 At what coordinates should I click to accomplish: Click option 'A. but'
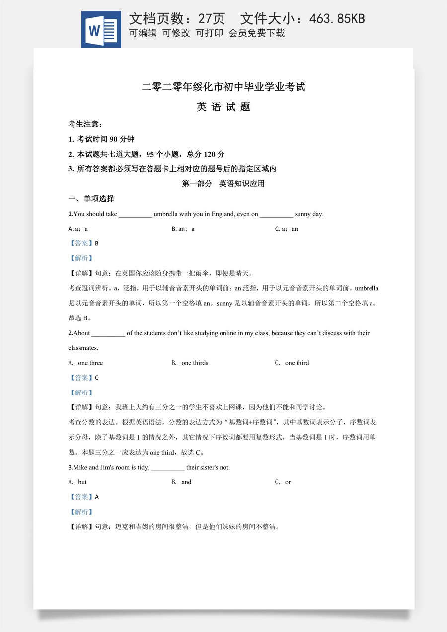[77, 482]
